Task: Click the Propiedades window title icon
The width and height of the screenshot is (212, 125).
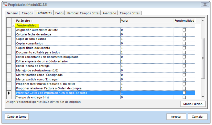Action: (x=4, y=5)
